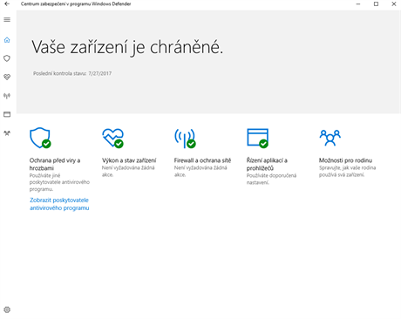Open app and browser control sidebar icon
The height and width of the screenshot is (319, 401).
[x=7, y=114]
